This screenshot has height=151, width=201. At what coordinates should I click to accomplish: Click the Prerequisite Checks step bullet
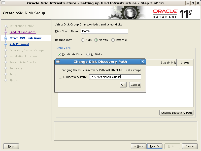(6, 62)
